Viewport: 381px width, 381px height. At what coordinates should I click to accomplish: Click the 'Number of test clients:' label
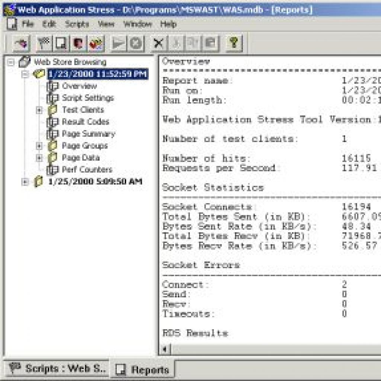tap(230, 139)
